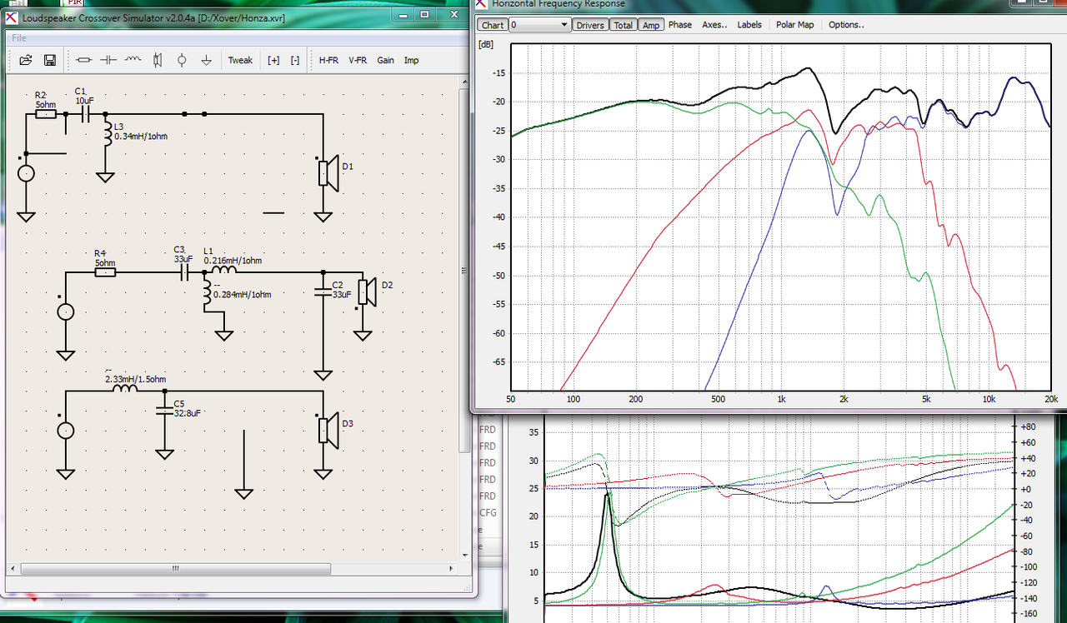The image size is (1067, 623).
Task: Open the Polar Map view
Action: tap(794, 25)
